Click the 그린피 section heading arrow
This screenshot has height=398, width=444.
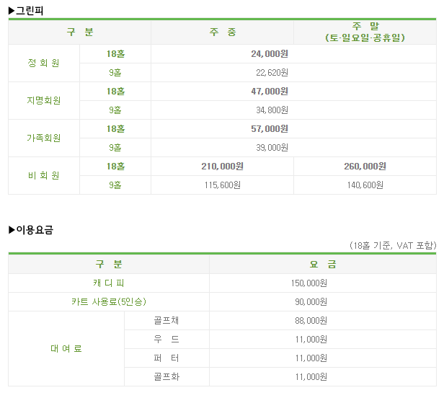coord(12,11)
